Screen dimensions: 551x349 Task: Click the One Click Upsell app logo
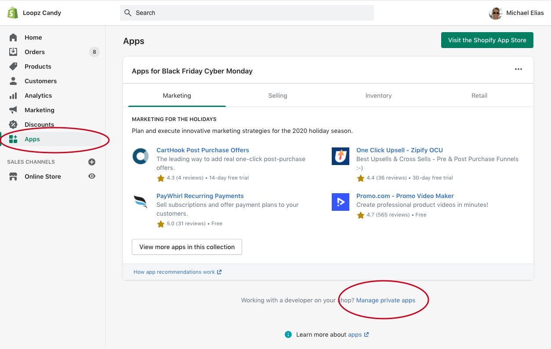[341, 156]
